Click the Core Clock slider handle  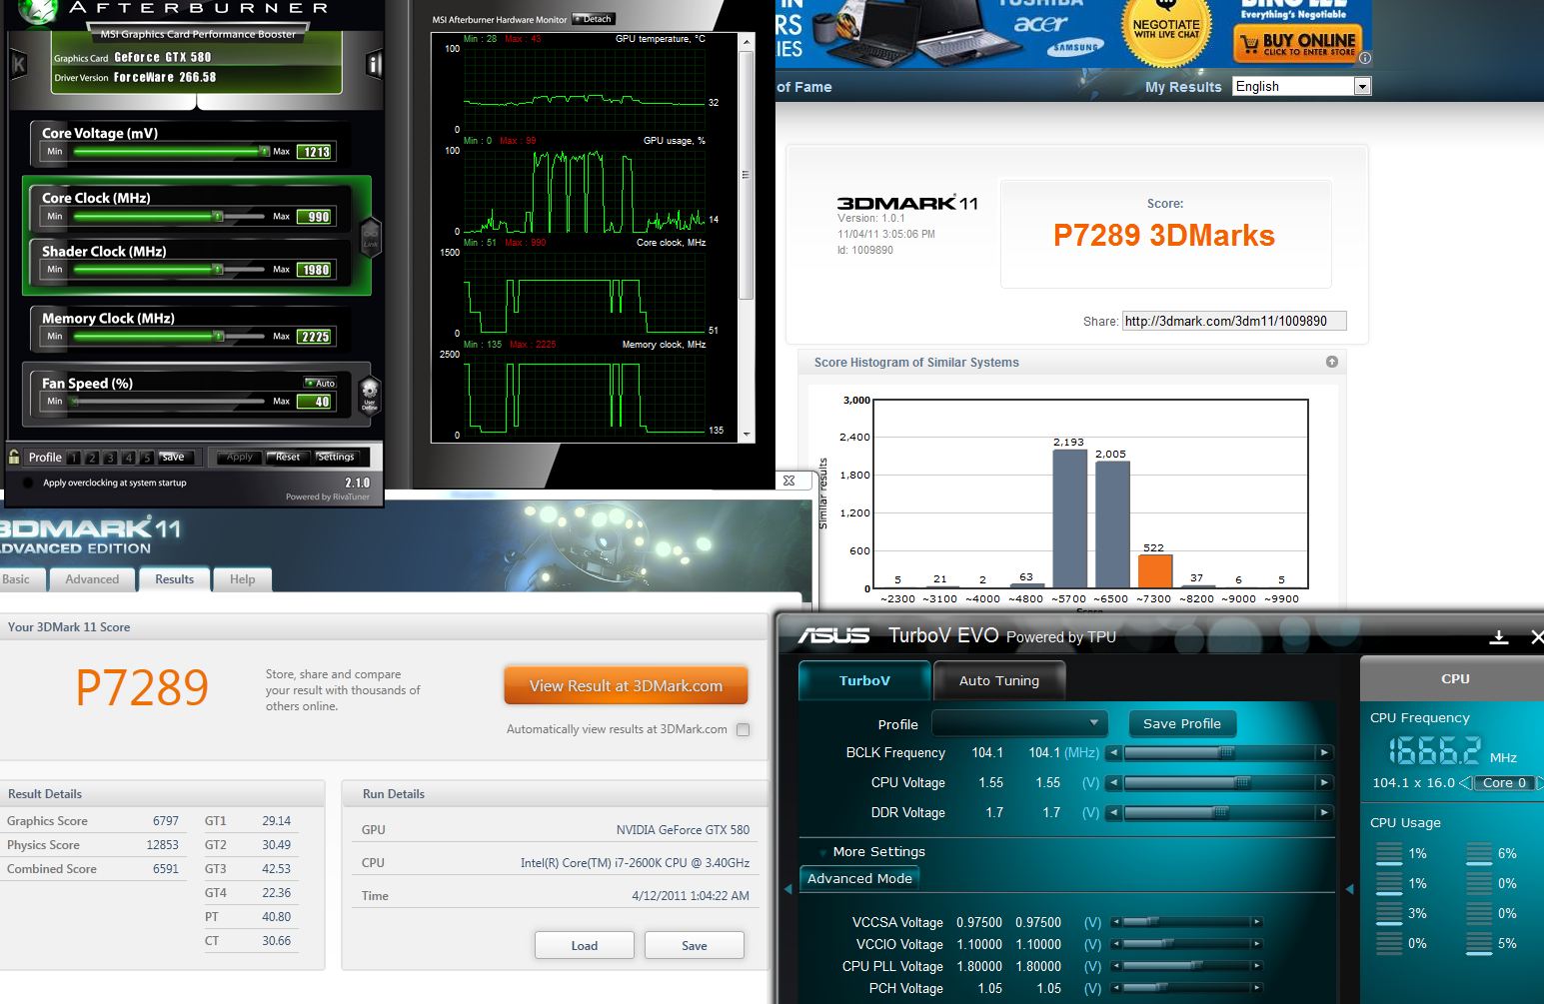point(218,217)
